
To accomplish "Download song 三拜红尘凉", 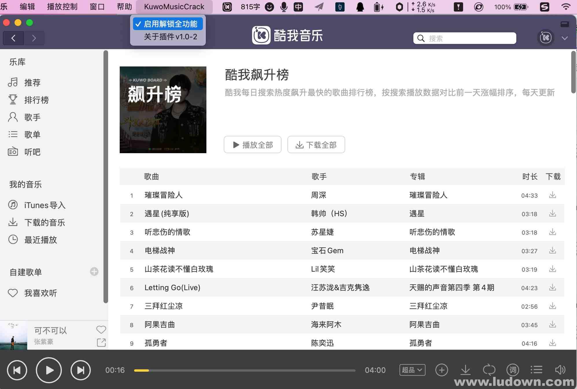I will 552,306.
